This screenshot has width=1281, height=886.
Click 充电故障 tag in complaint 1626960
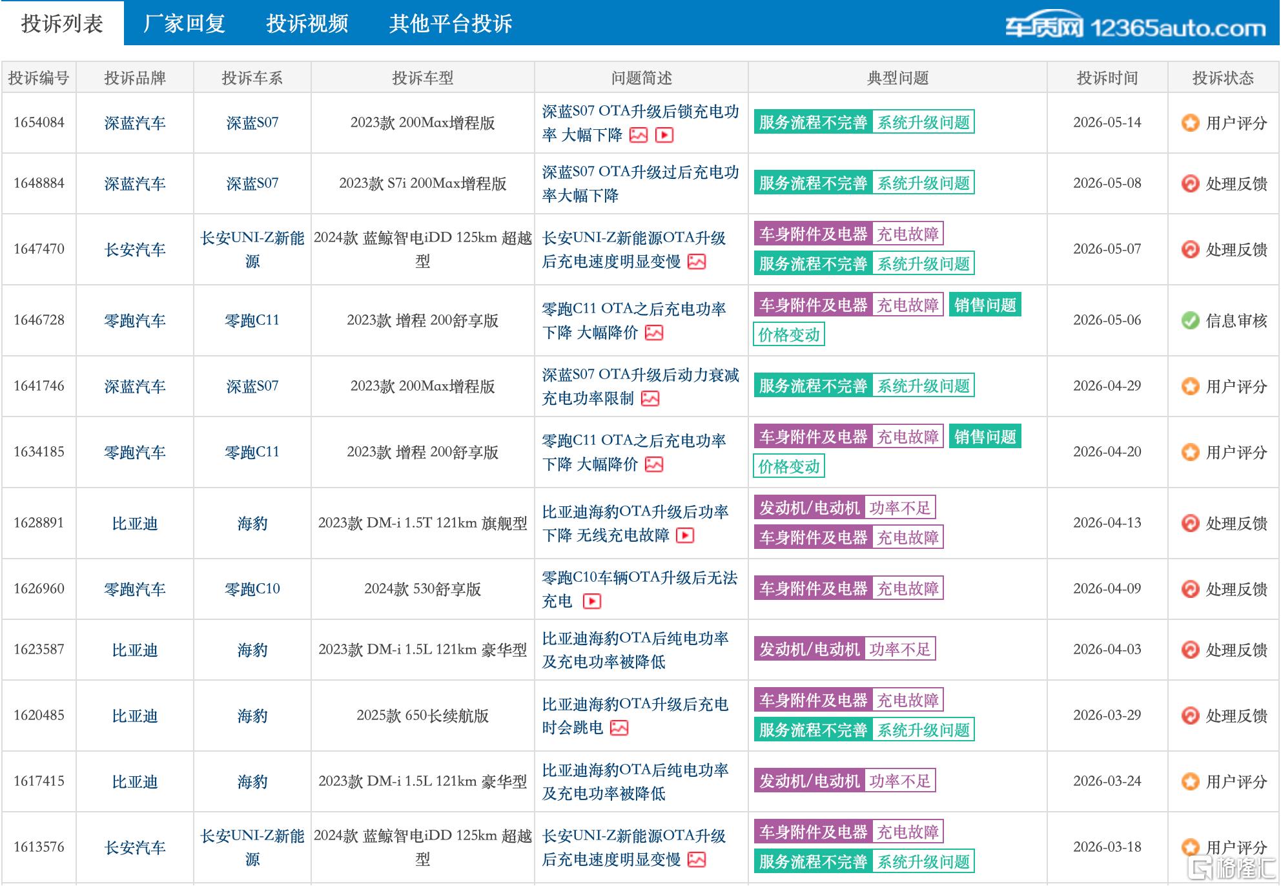(x=908, y=588)
